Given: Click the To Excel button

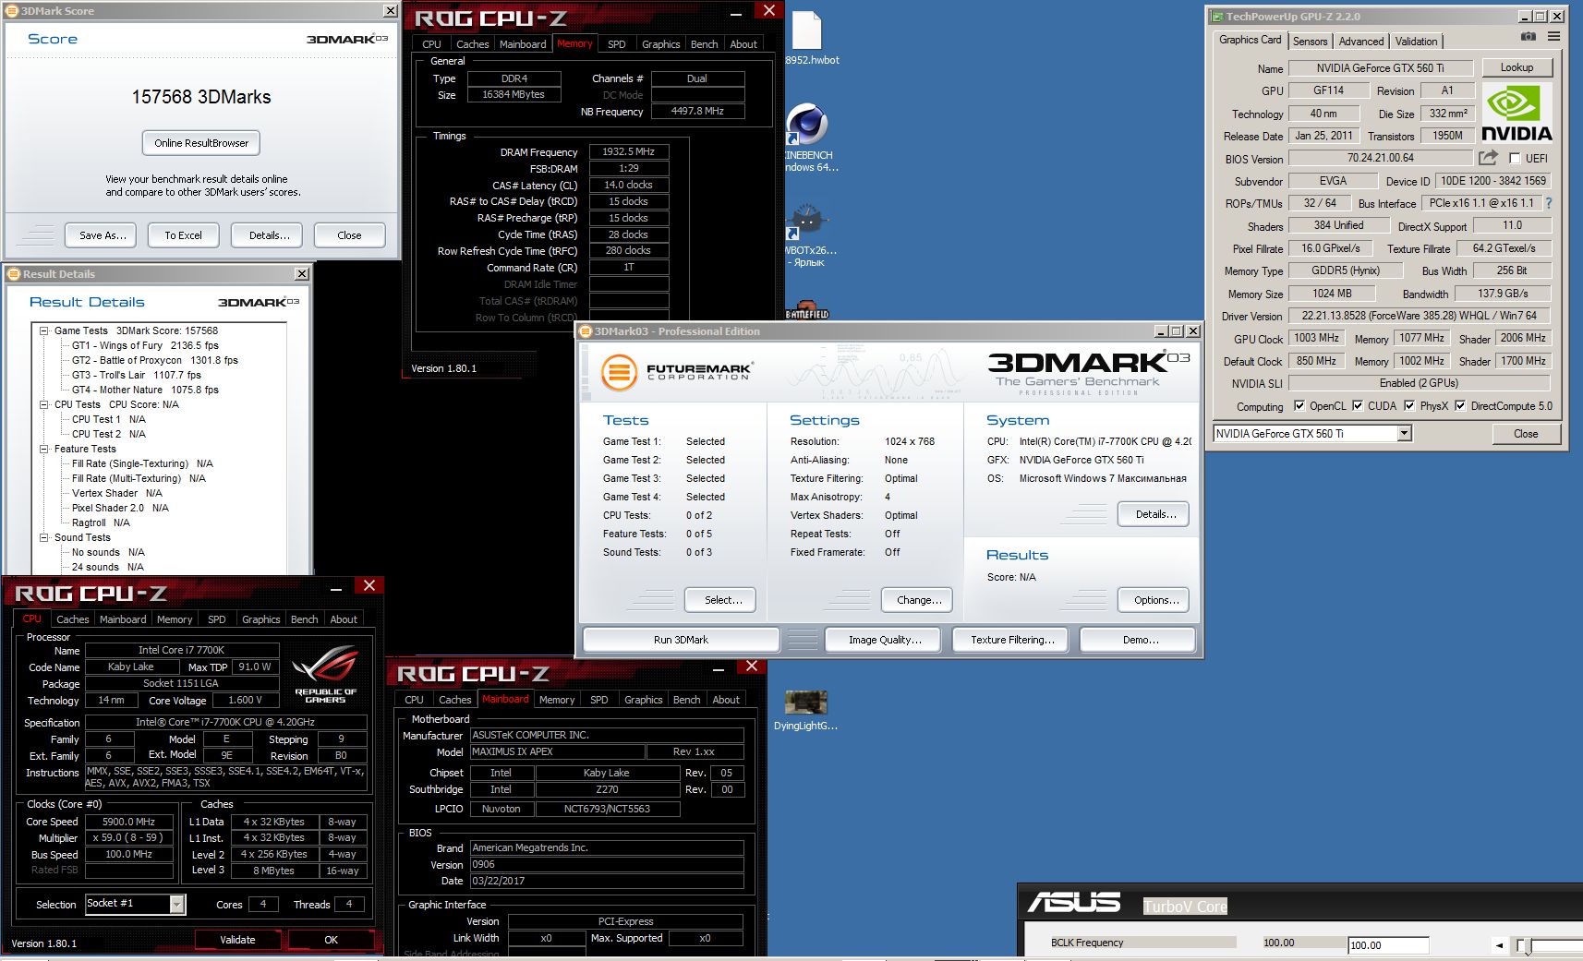Looking at the screenshot, I should click(183, 235).
